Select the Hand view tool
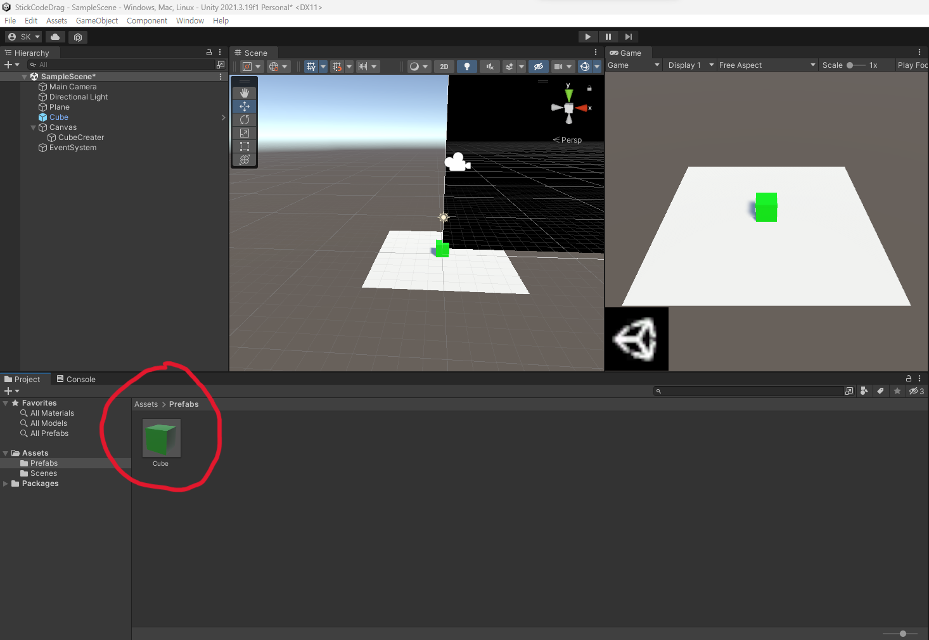Screen dimensions: 929x640 point(245,93)
